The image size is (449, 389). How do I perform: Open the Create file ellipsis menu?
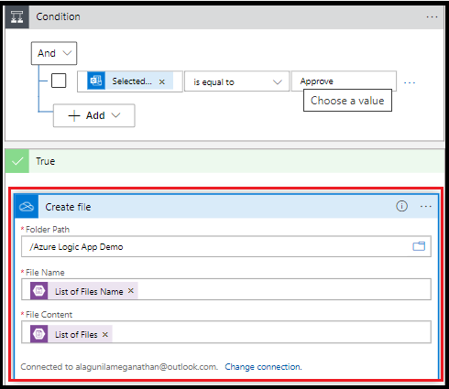click(x=425, y=207)
